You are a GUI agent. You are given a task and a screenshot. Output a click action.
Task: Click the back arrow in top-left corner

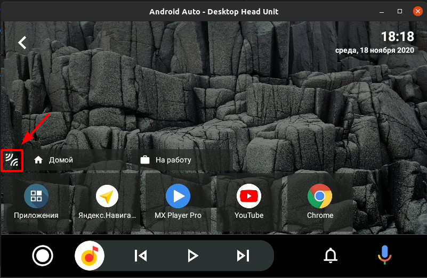[22, 43]
